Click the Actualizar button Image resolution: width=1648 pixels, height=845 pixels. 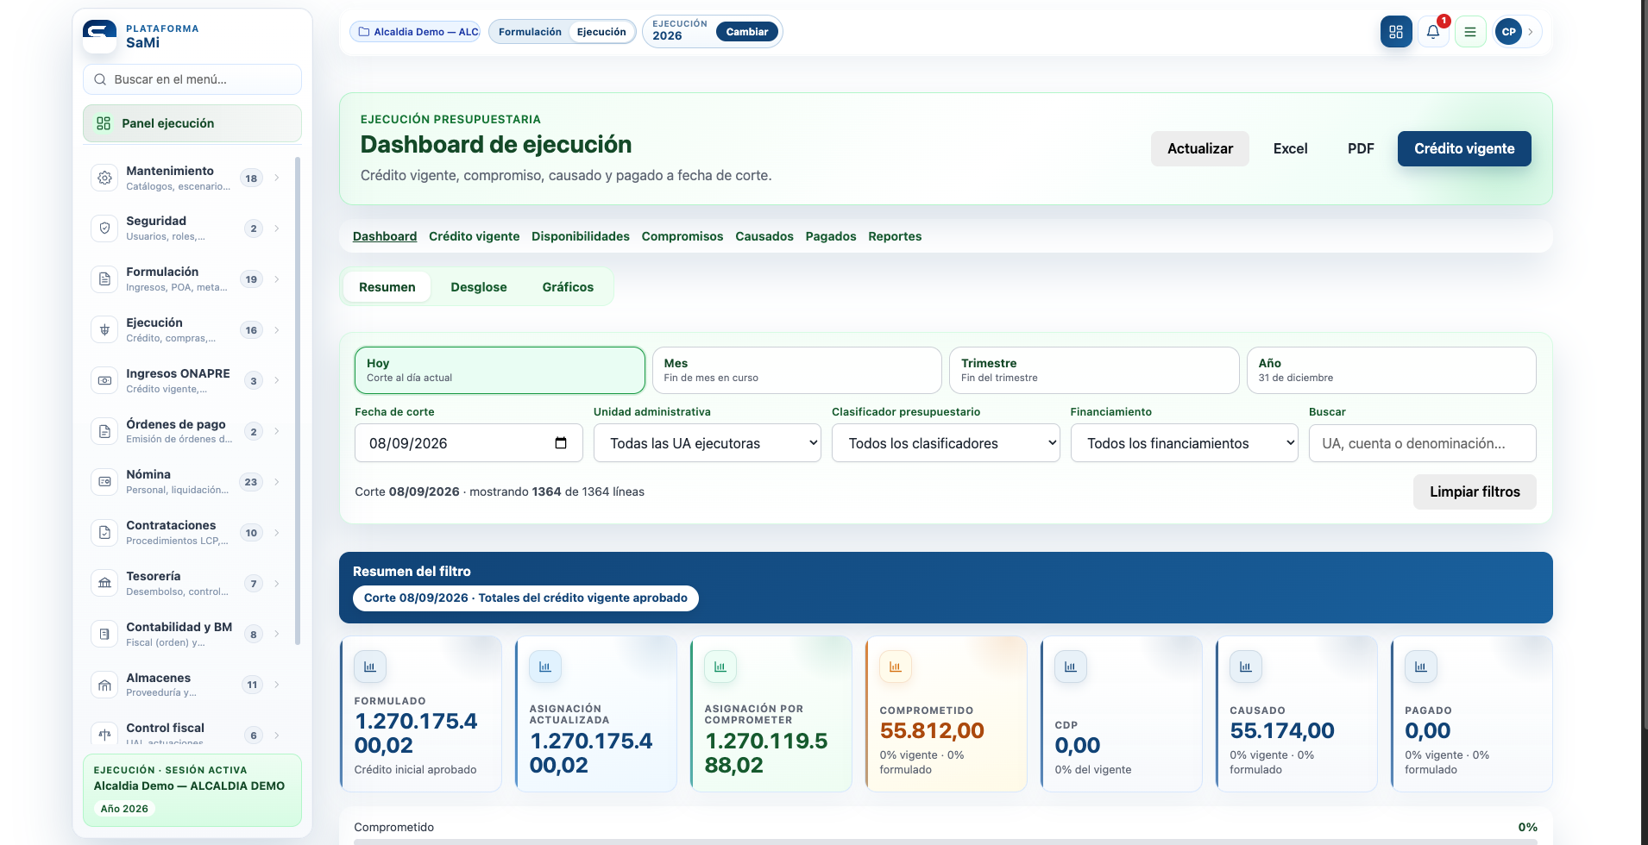pyautogui.click(x=1199, y=148)
